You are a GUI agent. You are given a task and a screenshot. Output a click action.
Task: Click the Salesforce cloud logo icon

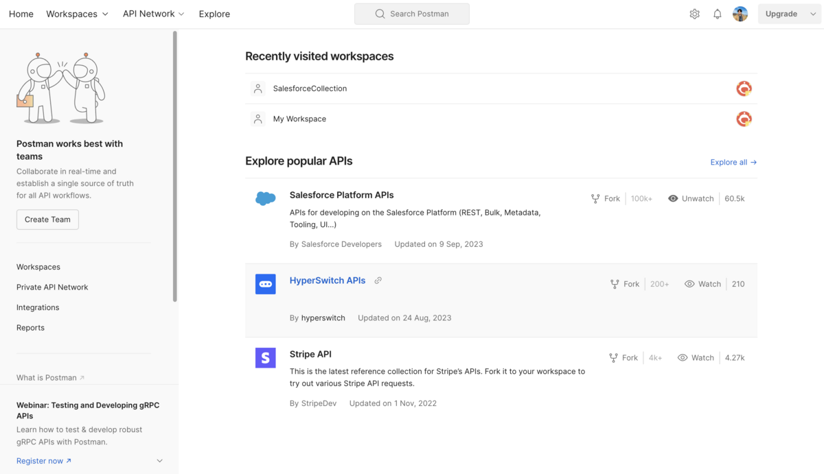pyautogui.click(x=266, y=199)
